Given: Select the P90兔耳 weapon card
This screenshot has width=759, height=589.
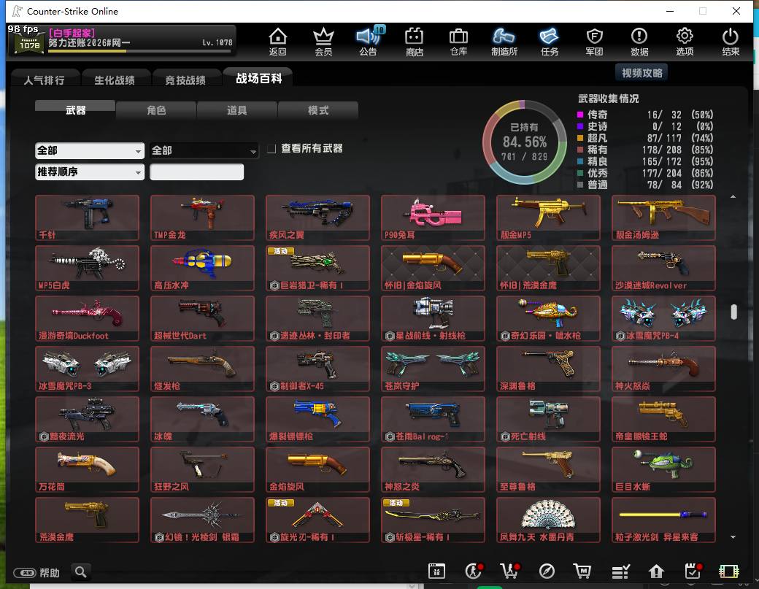Looking at the screenshot, I should [433, 217].
